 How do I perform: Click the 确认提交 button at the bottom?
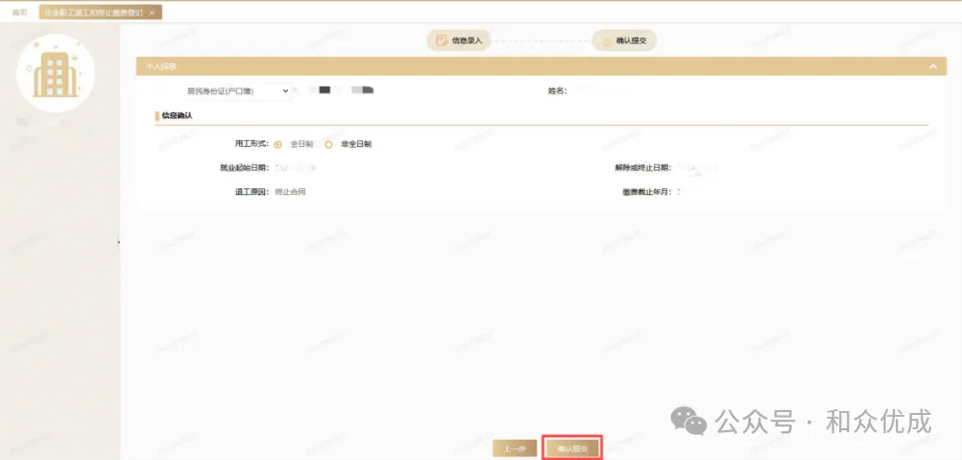coord(572,449)
